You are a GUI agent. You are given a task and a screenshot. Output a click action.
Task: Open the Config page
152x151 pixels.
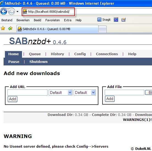tap(80, 54)
